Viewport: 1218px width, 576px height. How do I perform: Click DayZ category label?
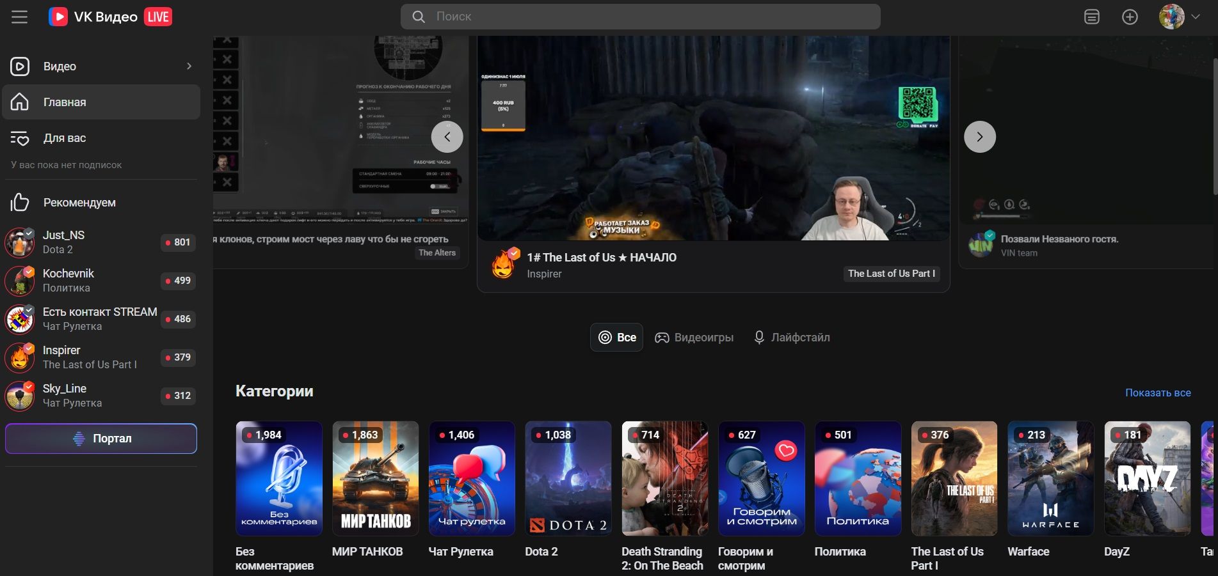[x=1117, y=551]
